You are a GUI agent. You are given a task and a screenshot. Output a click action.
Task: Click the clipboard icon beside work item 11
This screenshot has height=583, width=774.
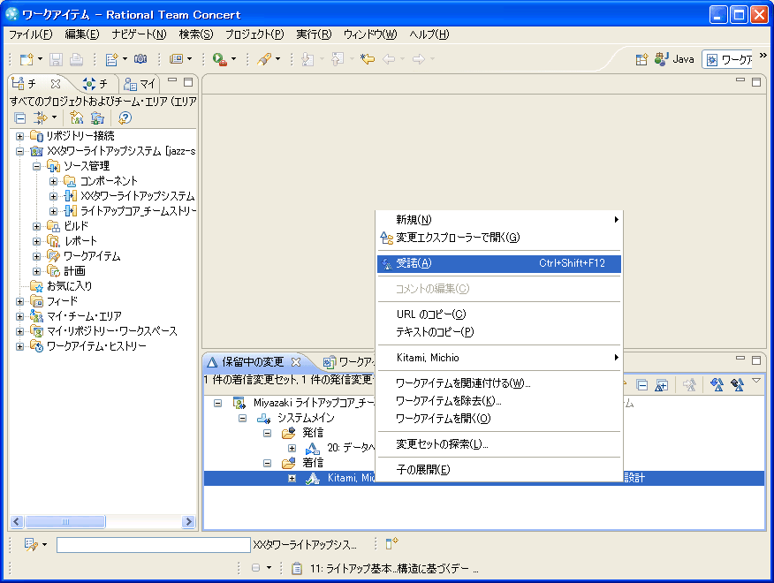297,569
